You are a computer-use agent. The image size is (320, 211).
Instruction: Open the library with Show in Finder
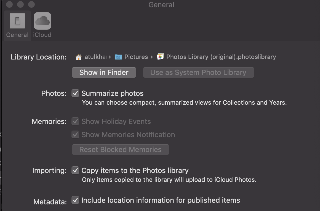104,72
